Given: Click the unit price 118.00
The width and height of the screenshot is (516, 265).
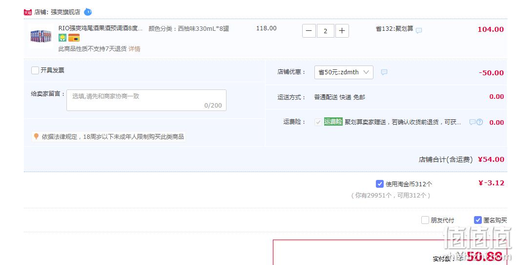Looking at the screenshot, I should click(x=266, y=28).
